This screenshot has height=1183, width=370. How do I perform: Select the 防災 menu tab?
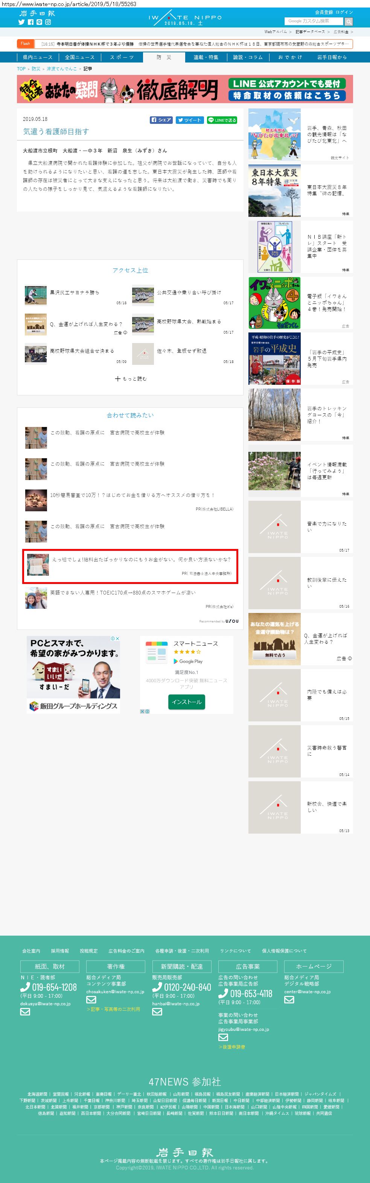coord(164,57)
